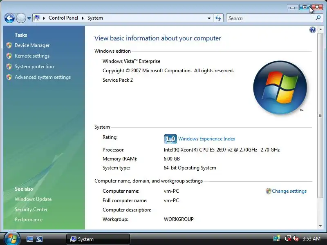Click vm-PC beside Full computer name
The height and width of the screenshot is (245, 327).
tap(171, 200)
